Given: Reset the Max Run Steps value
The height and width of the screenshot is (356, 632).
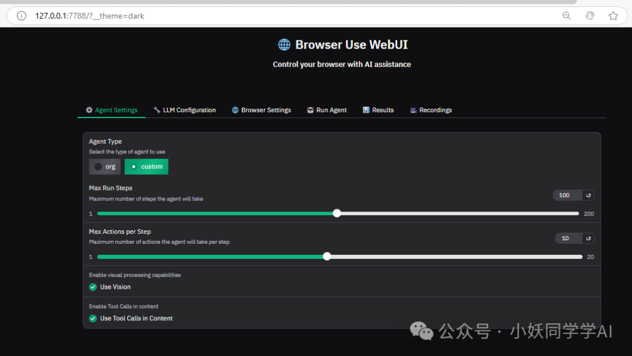Looking at the screenshot, I should click(x=589, y=195).
